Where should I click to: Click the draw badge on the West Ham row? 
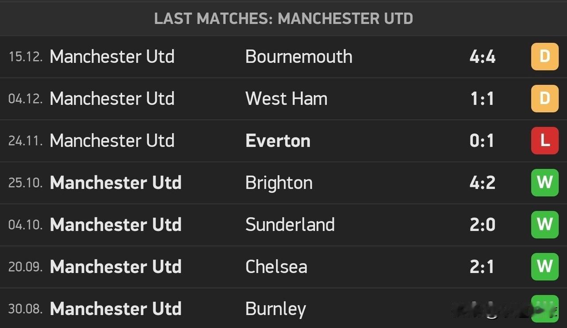pos(544,99)
